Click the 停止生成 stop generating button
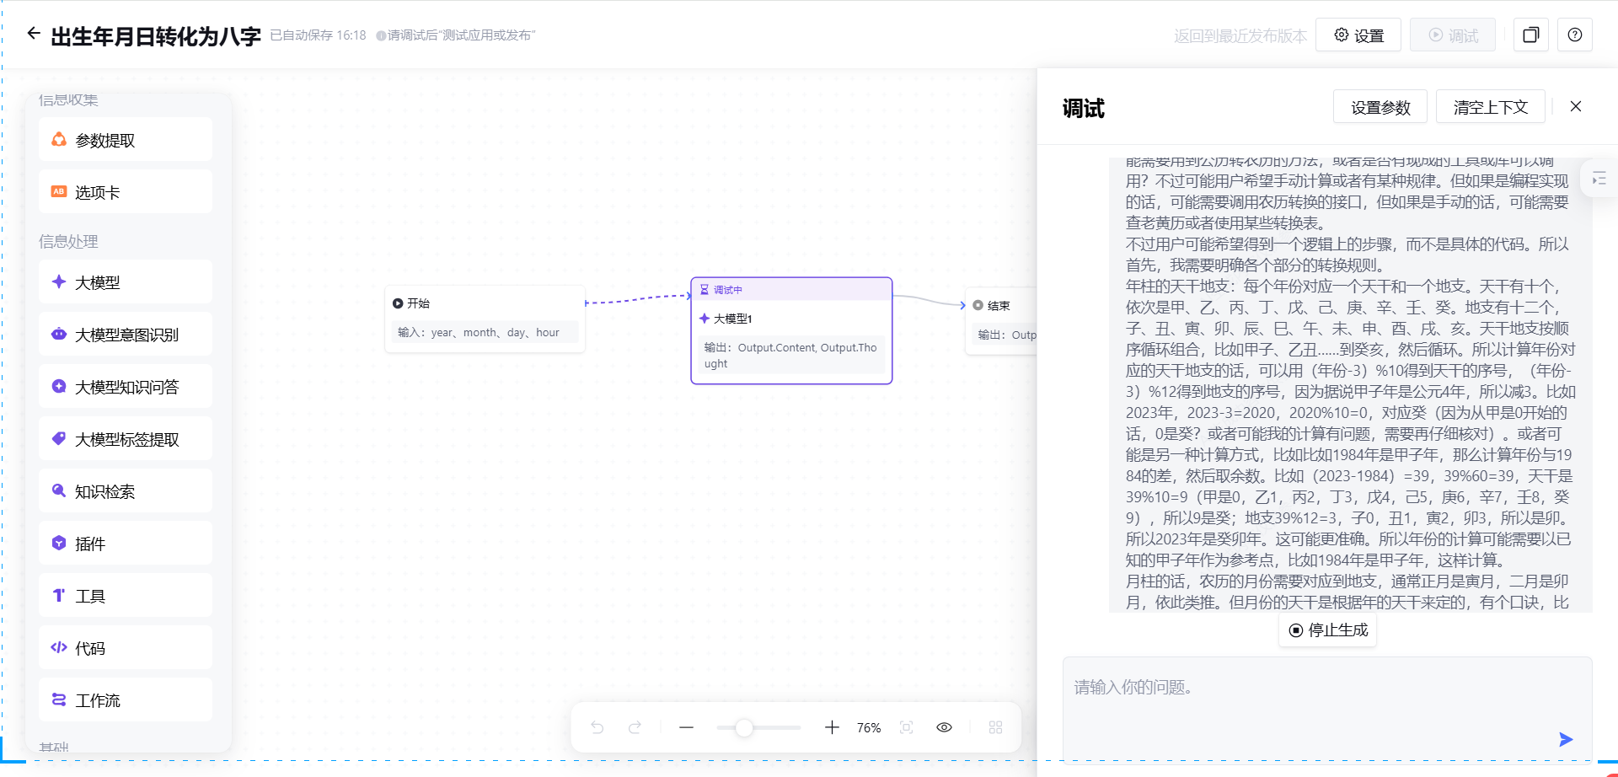Viewport: 1618px width, 777px height. (x=1328, y=630)
